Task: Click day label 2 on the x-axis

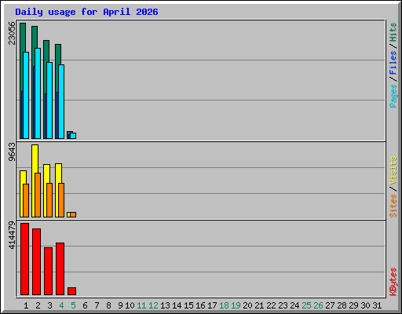Action: [38, 305]
